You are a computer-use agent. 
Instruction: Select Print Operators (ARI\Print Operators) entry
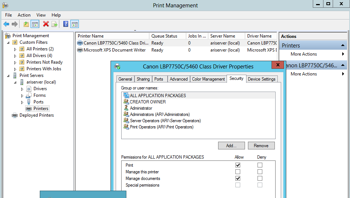click(162, 127)
